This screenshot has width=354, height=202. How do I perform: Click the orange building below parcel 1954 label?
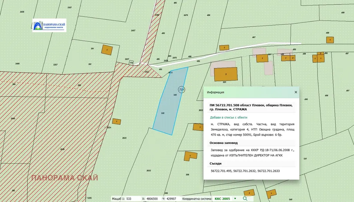click(x=117, y=121)
